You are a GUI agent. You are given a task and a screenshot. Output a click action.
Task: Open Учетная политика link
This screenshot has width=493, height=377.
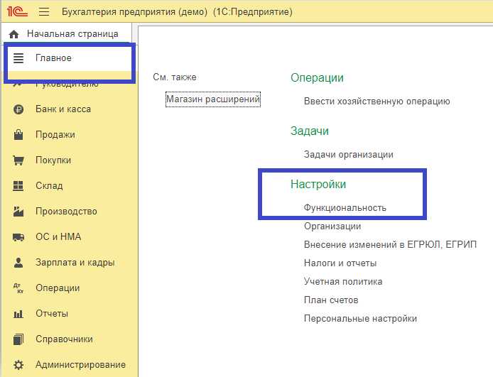click(x=343, y=281)
